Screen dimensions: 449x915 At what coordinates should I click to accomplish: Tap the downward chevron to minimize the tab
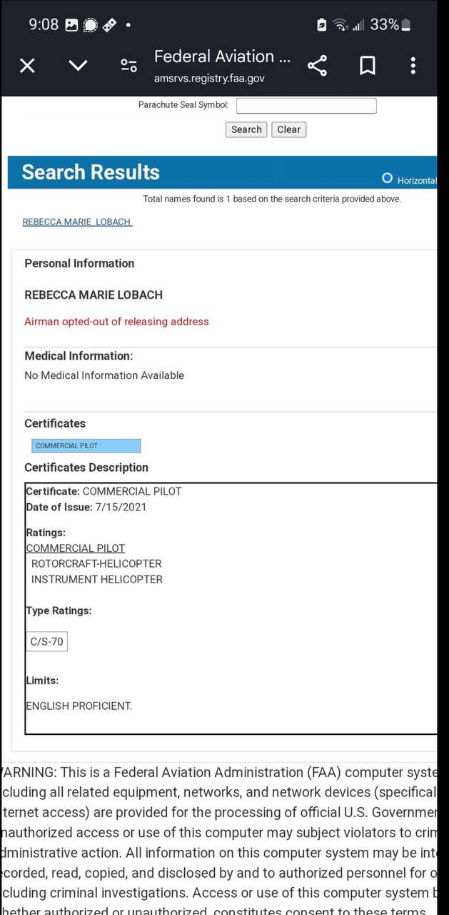78,66
